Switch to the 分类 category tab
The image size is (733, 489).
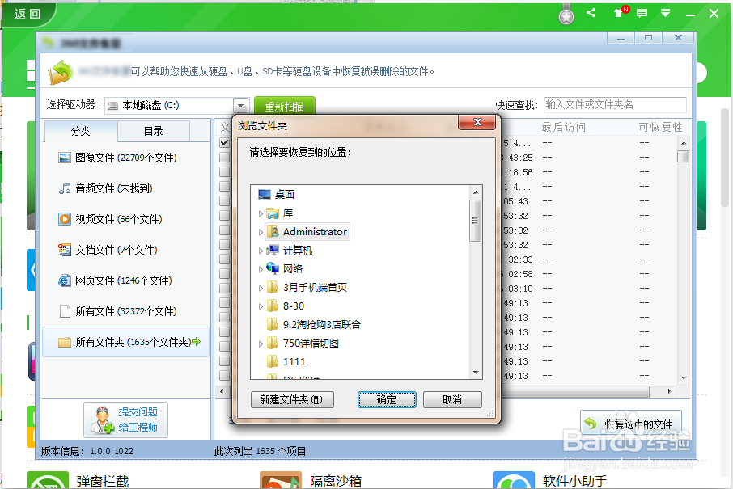pos(79,130)
